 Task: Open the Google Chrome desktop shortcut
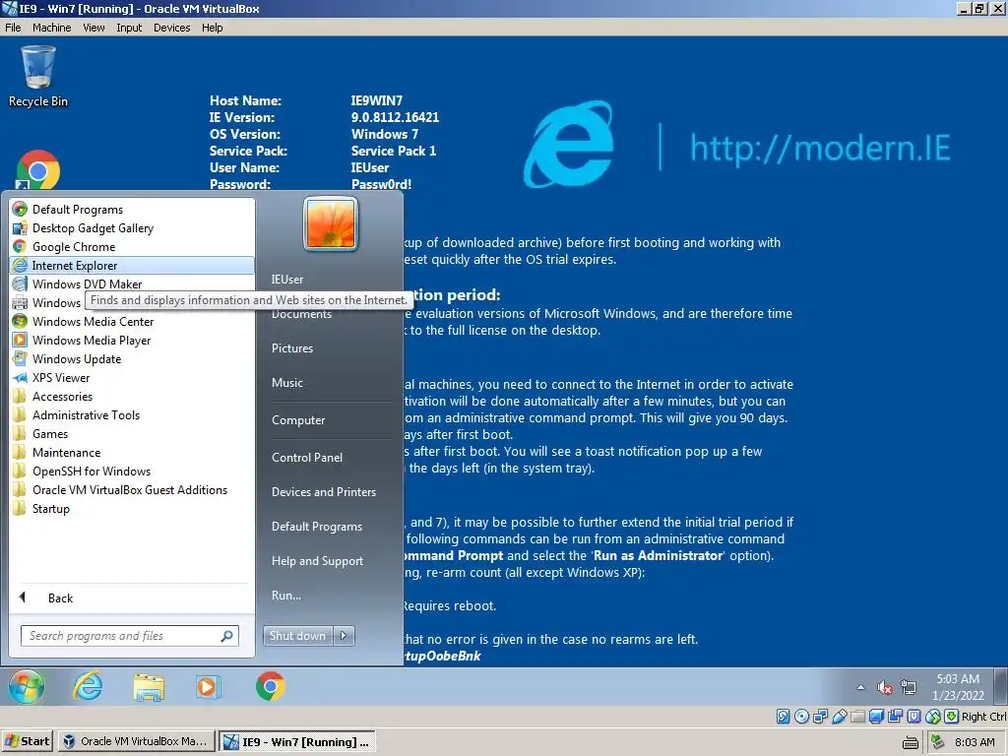[38, 170]
